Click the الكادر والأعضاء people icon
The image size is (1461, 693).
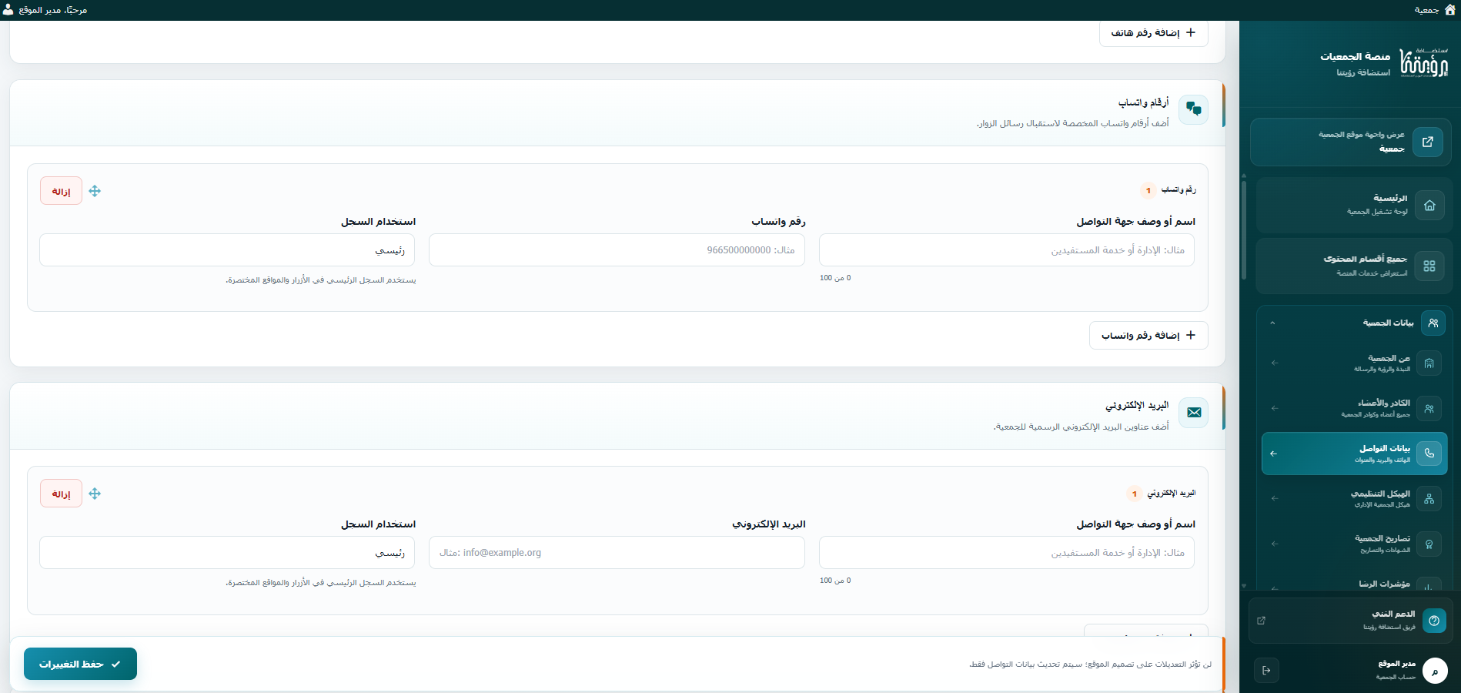pyautogui.click(x=1429, y=409)
